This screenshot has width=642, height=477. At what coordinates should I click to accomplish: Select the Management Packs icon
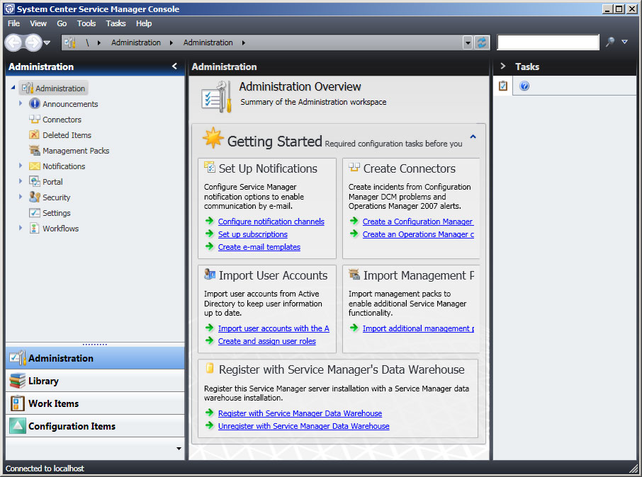click(35, 150)
